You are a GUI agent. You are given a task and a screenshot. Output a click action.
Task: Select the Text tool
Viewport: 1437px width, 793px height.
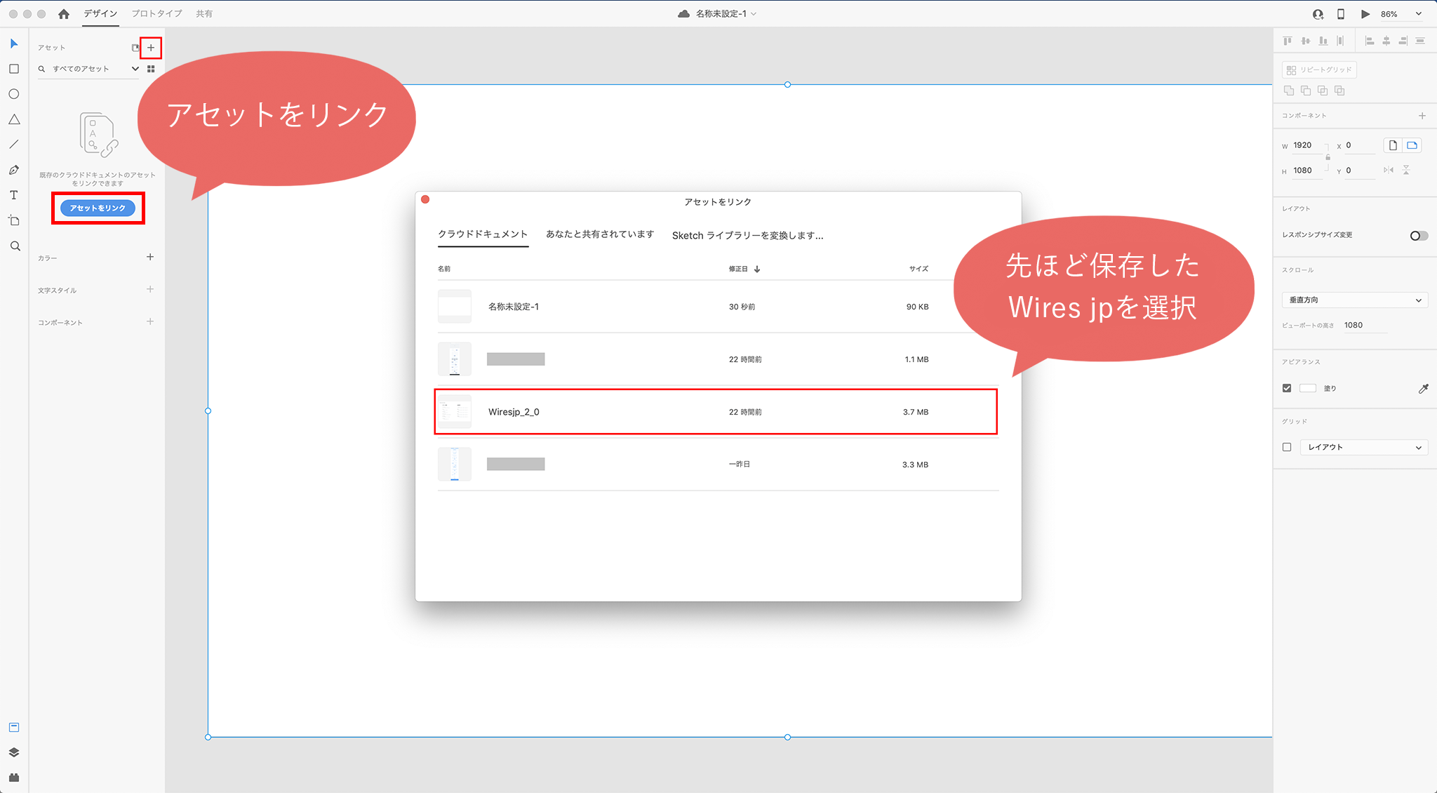point(14,195)
